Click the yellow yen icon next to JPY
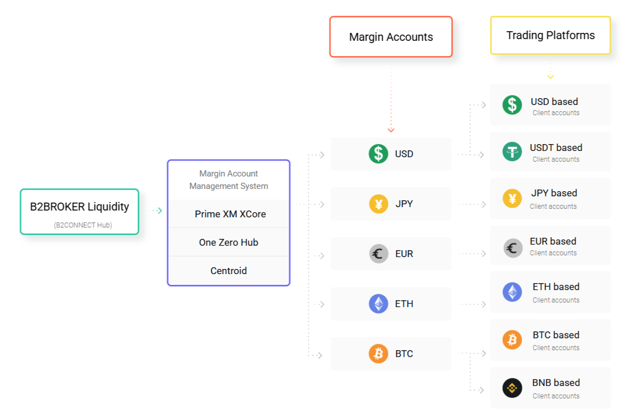Image resolution: width=626 pixels, height=416 pixels. point(379,204)
